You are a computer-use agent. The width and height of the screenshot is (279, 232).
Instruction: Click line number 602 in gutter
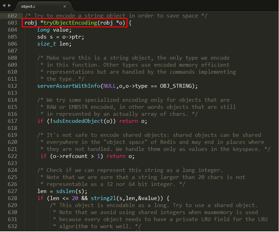[x=12, y=16]
